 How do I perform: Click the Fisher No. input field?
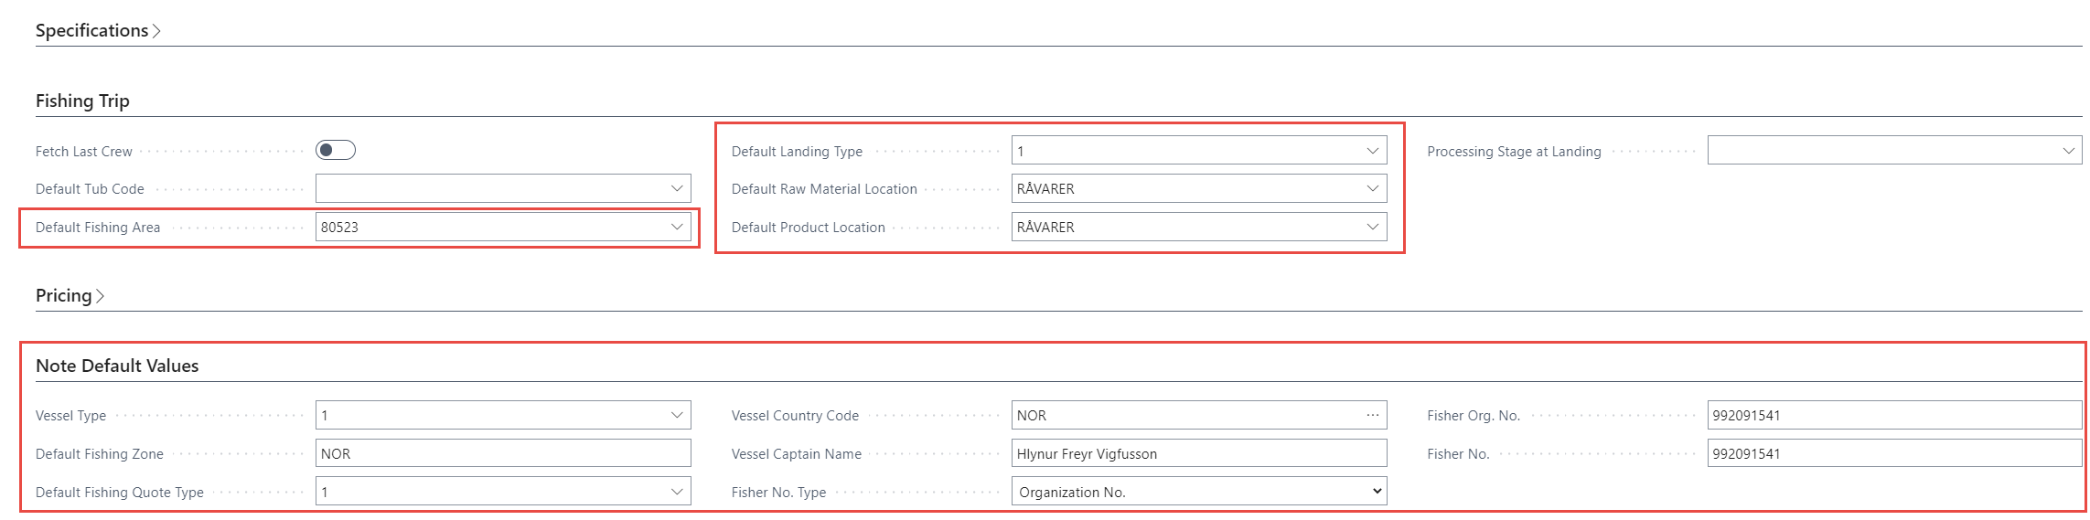coord(1893,454)
